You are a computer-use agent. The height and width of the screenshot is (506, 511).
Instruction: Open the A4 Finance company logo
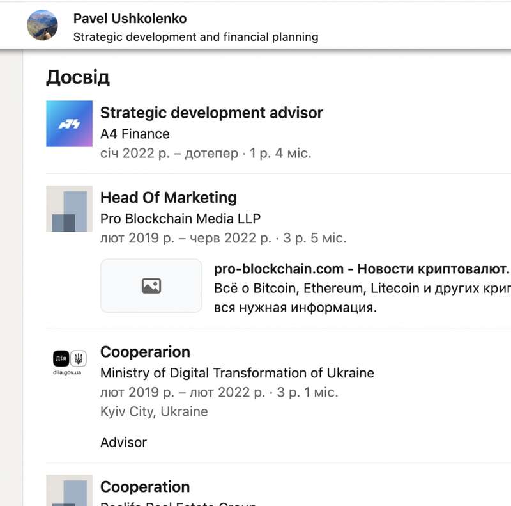pyautogui.click(x=69, y=123)
